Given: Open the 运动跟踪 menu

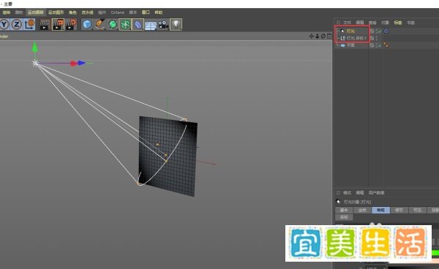Looking at the screenshot, I should click(36, 12).
